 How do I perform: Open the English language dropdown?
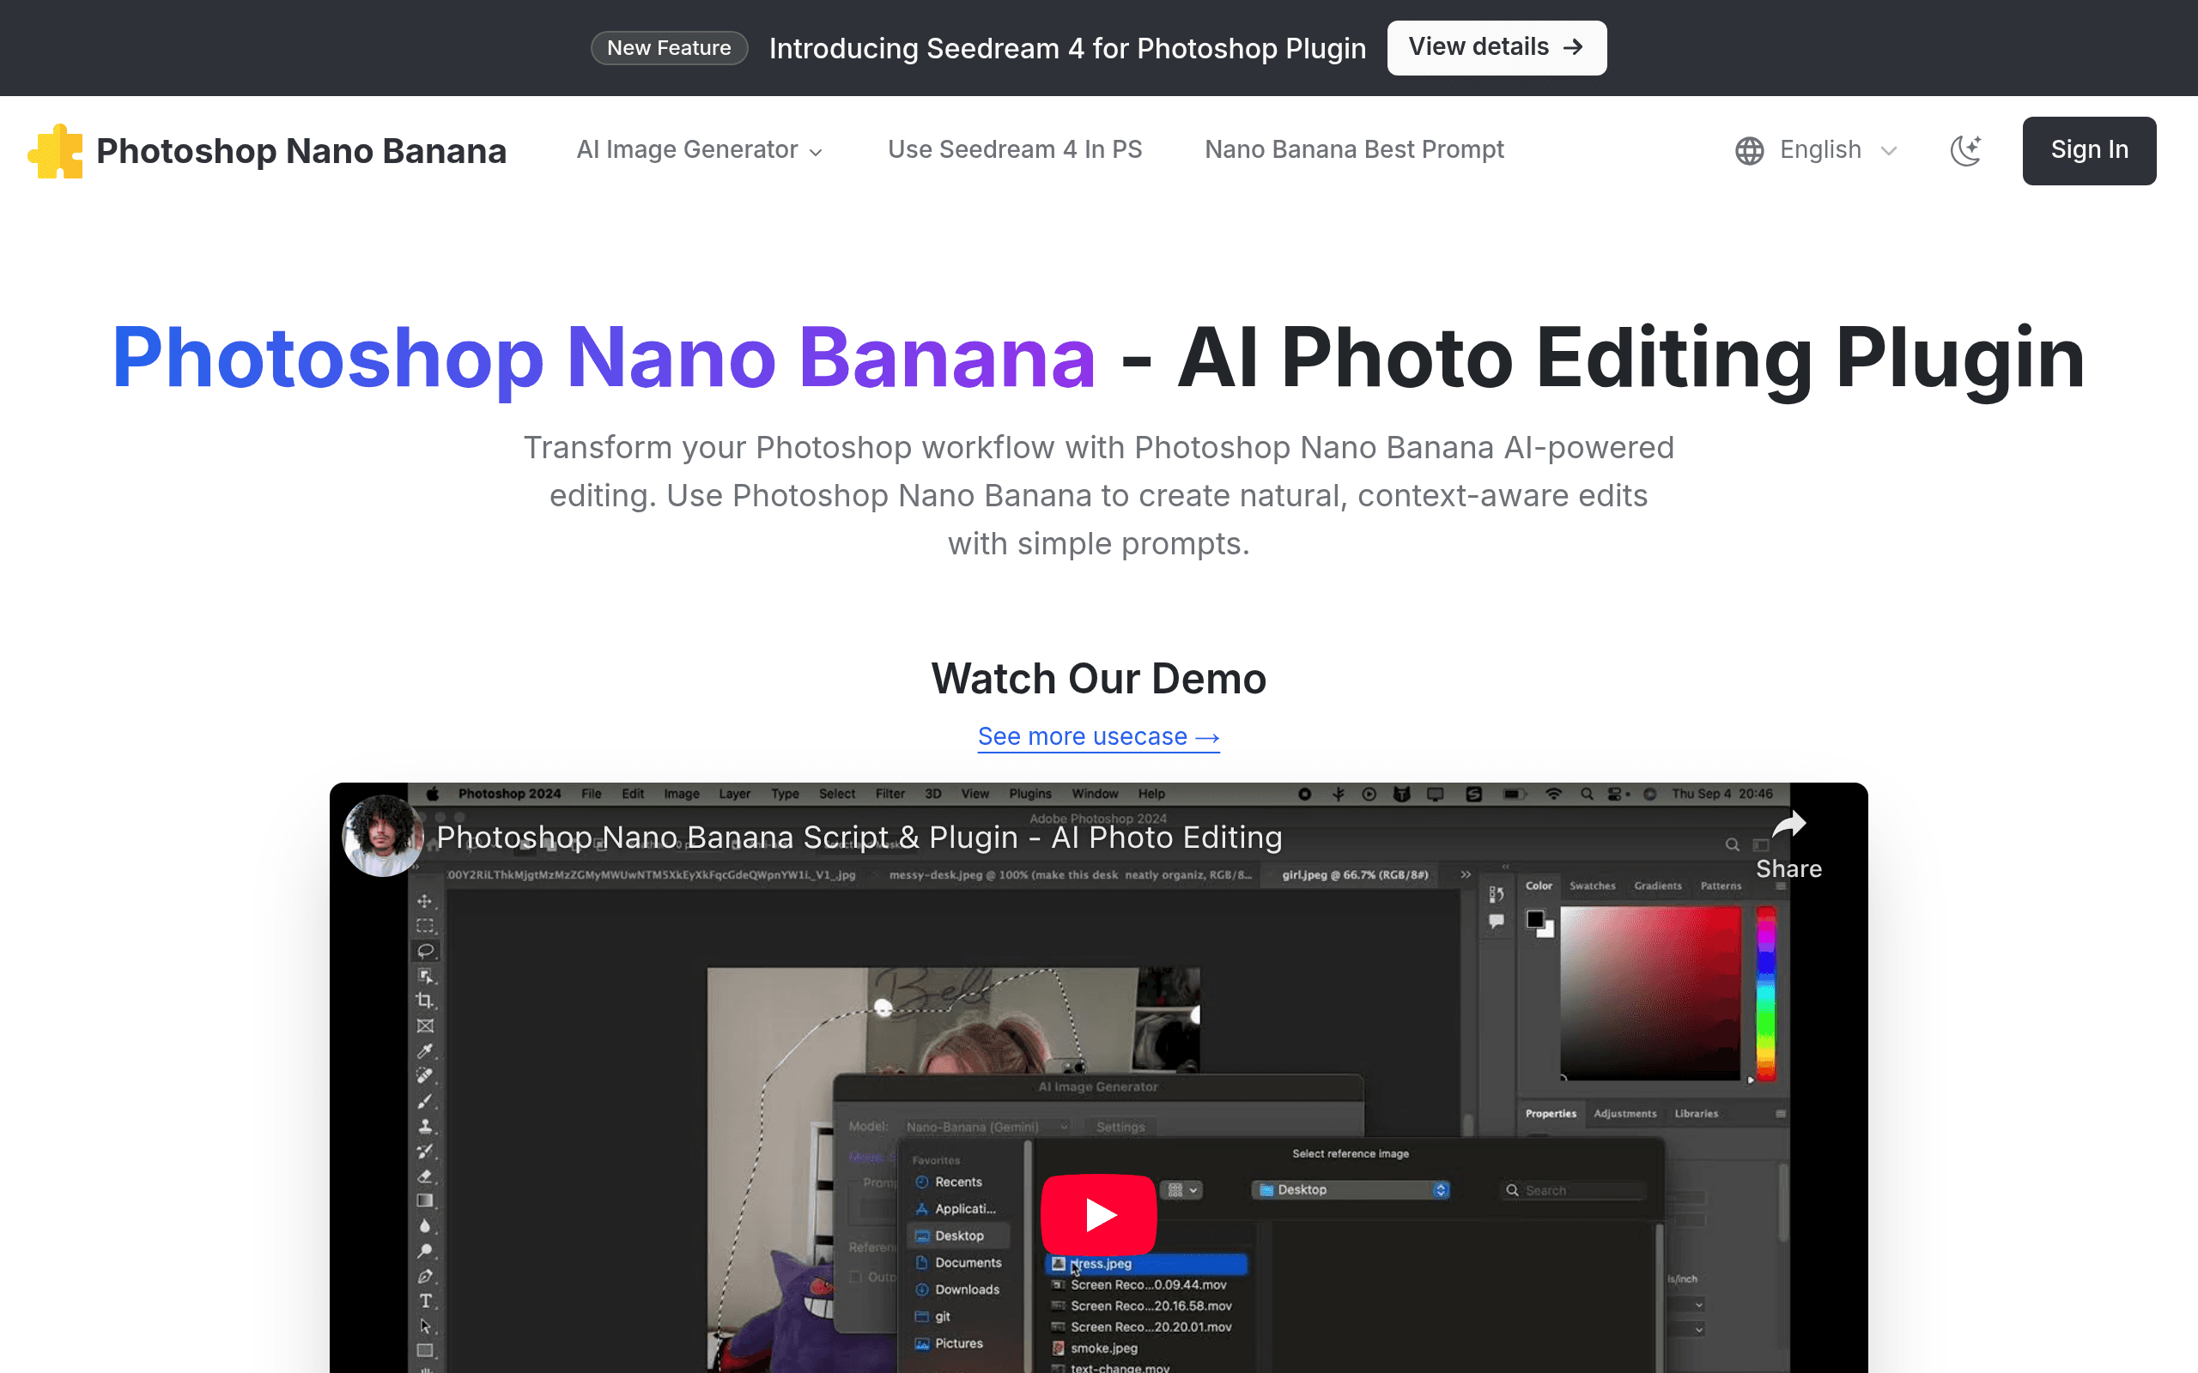1817,151
